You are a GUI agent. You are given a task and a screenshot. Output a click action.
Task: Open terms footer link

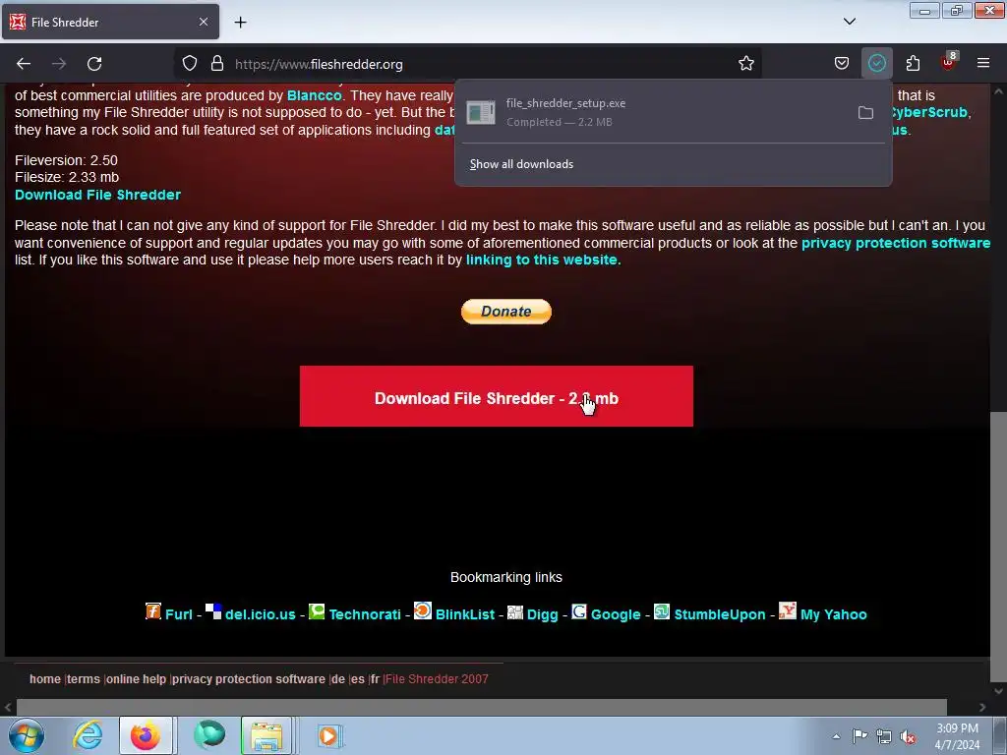(84, 679)
